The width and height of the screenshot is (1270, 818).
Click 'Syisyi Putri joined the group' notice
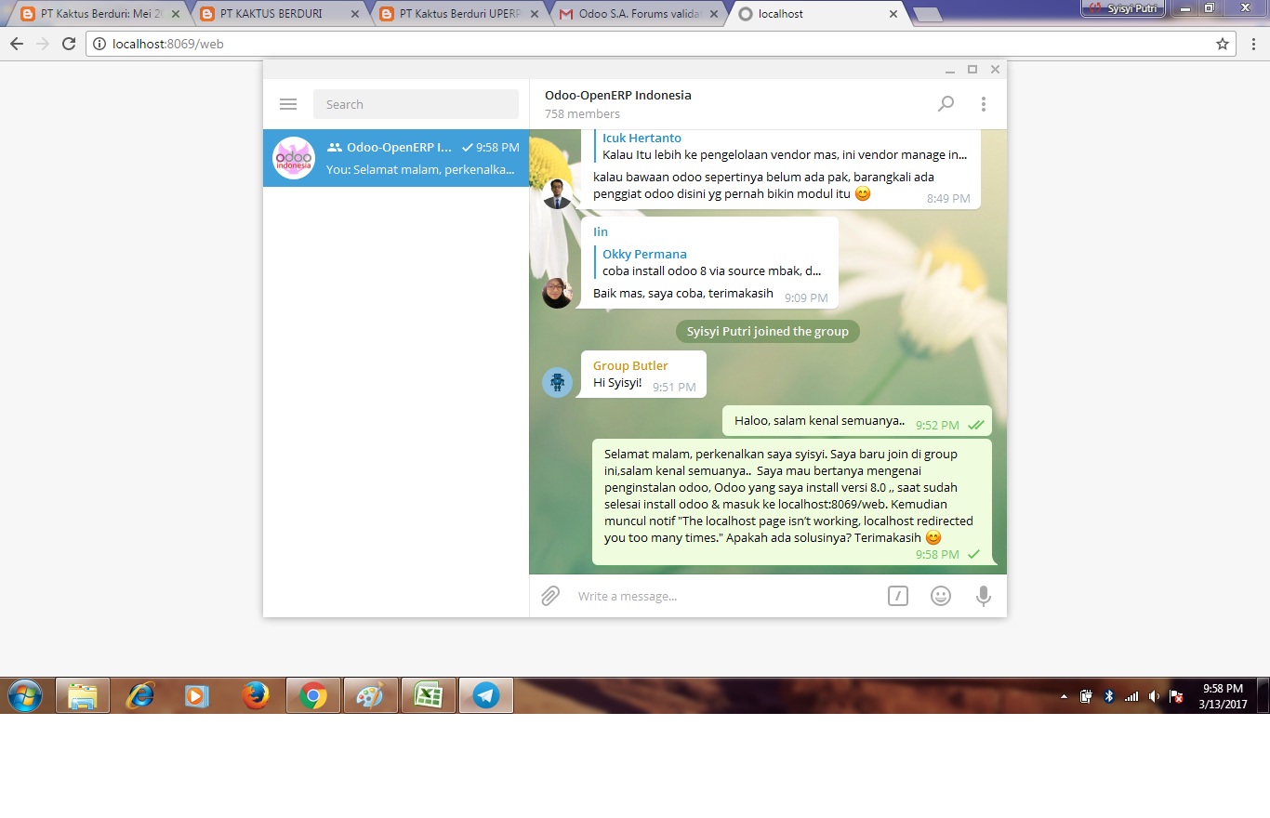768,331
